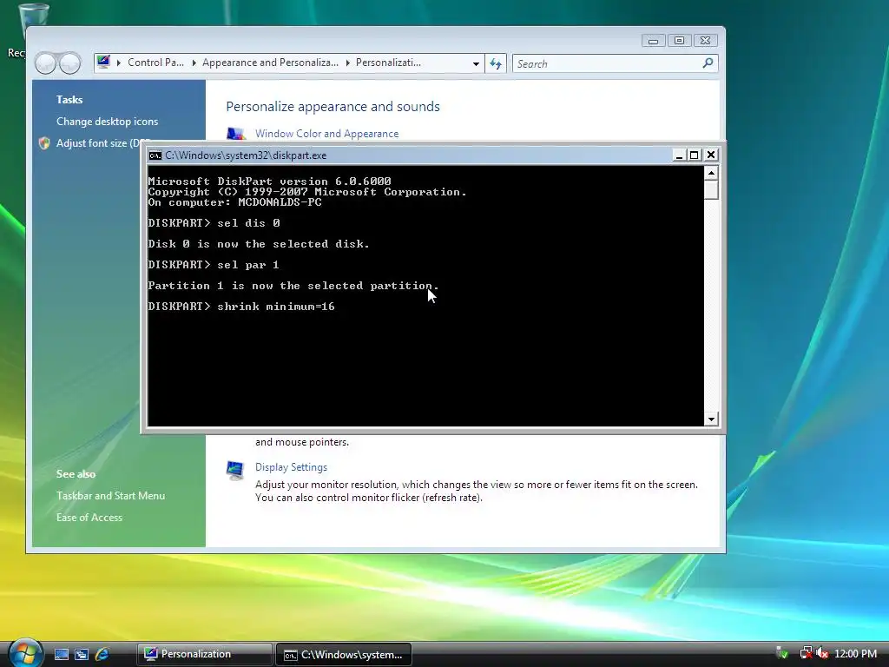Expand the arrow after Control Panel breadcrumb
Image resolution: width=889 pixels, height=667 pixels.
[194, 63]
